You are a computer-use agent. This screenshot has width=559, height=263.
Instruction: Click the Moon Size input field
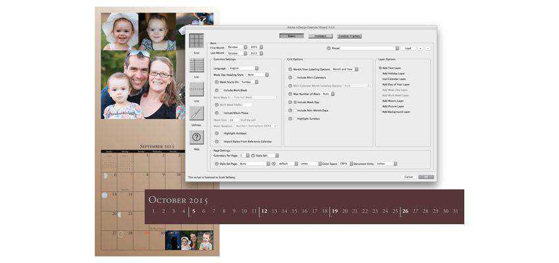click(x=232, y=120)
